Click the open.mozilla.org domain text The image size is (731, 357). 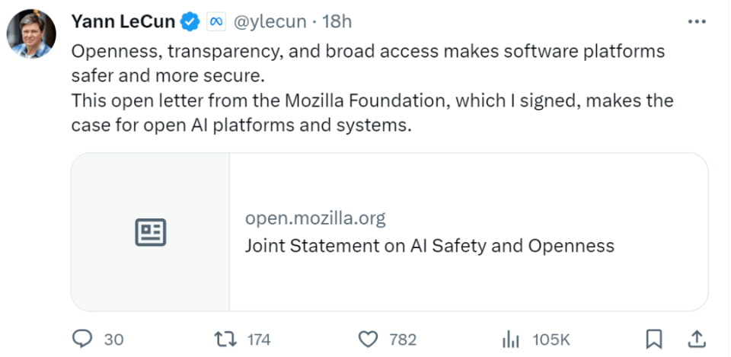point(315,218)
